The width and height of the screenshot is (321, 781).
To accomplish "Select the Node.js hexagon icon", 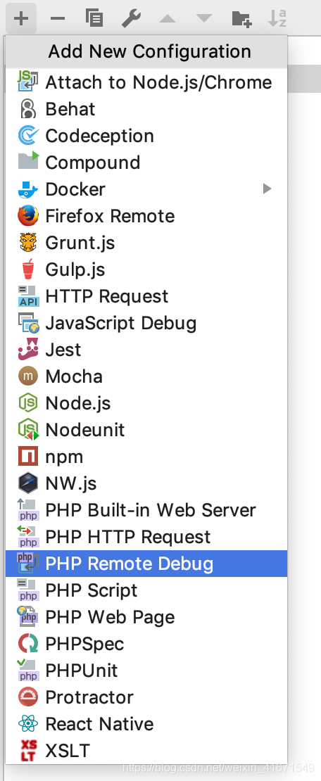I will coord(28,403).
